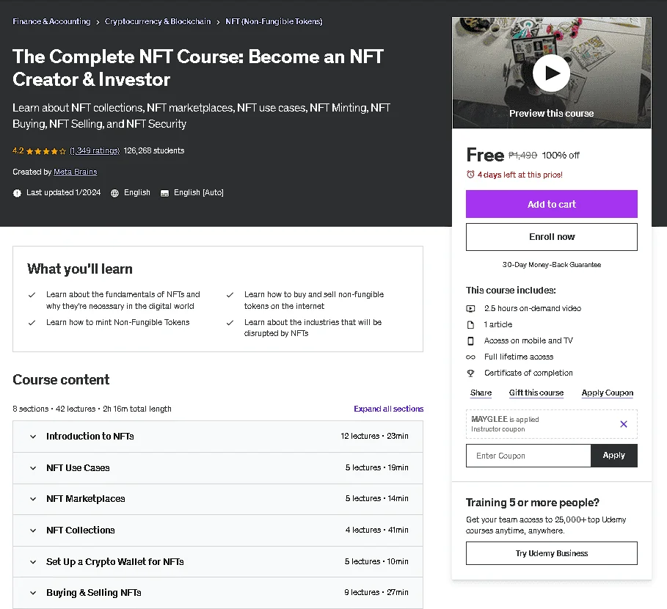The width and height of the screenshot is (667, 609).
Task: Click '4 lectures • 41min' text
Action: (x=377, y=530)
